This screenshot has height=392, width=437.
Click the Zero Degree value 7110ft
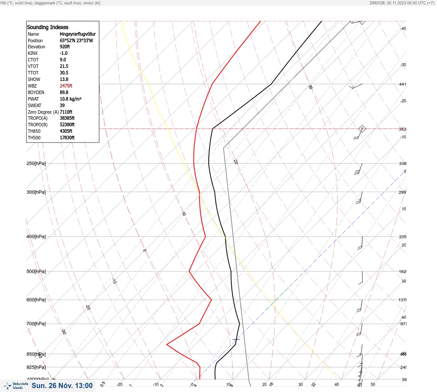(x=66, y=112)
